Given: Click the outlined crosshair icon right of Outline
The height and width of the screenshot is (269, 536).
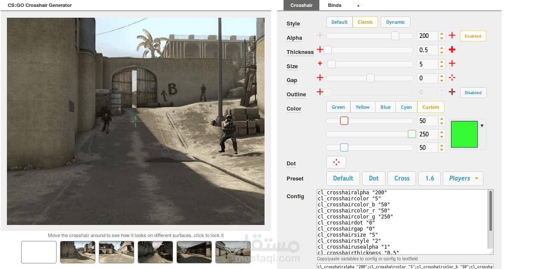Looking at the screenshot, I should (452, 92).
